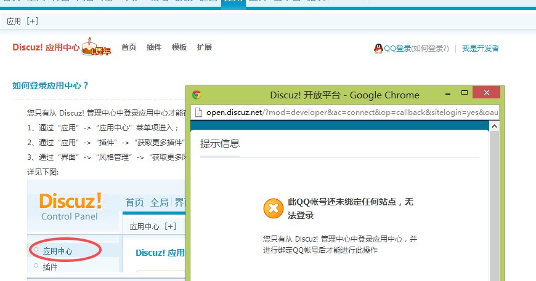This screenshot has height=281, width=536.
Task: Click the popup vertical scrollbar track
Action: point(494,206)
